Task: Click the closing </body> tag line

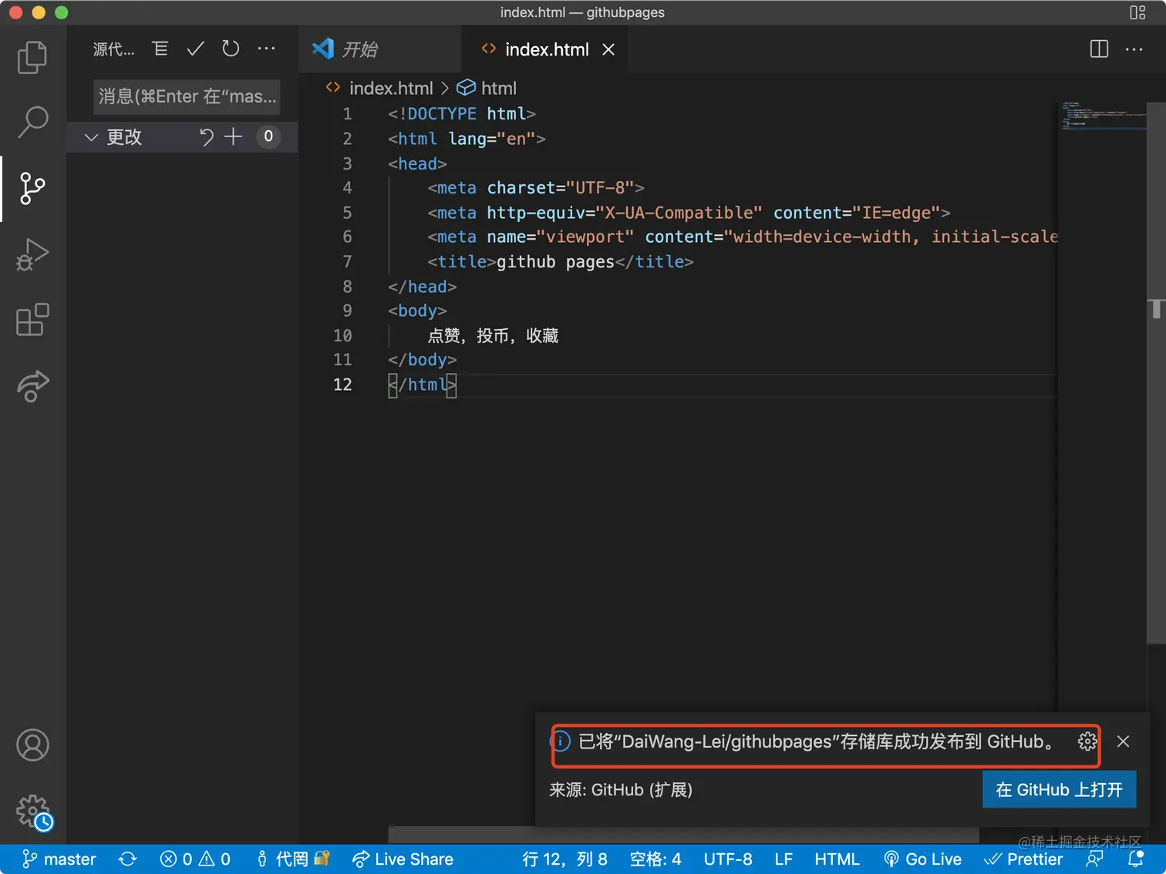Action: 422,360
